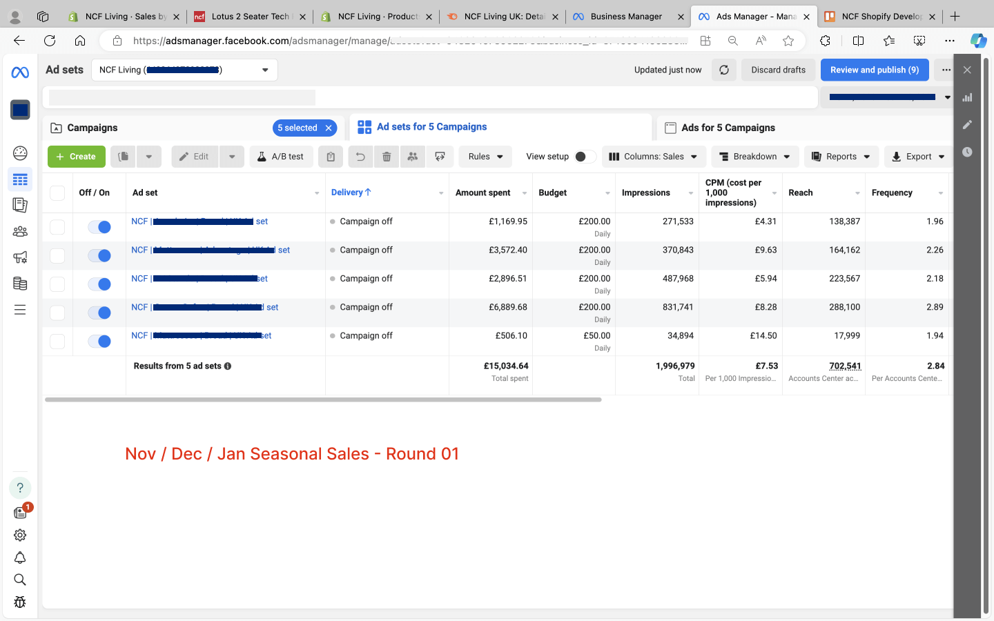
Task: Open the Advertising settings megaphone icon
Action: click(x=20, y=257)
